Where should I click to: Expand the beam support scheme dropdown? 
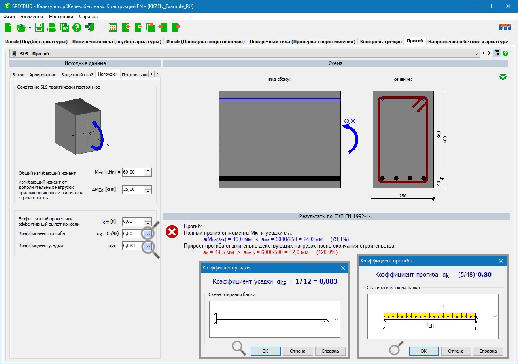pyautogui.click(x=336, y=319)
